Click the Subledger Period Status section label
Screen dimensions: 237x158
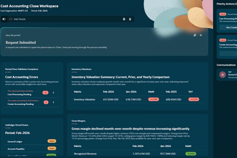click(17, 125)
